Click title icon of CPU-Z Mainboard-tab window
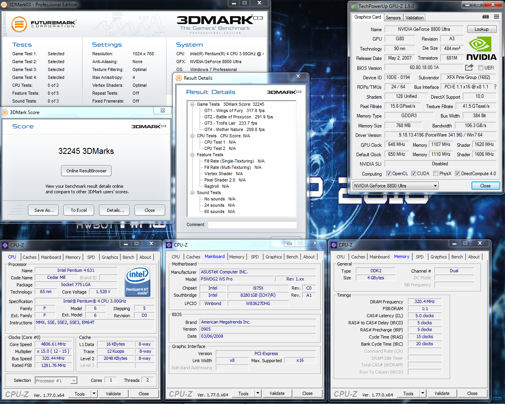This screenshot has width=505, height=404. tap(169, 245)
